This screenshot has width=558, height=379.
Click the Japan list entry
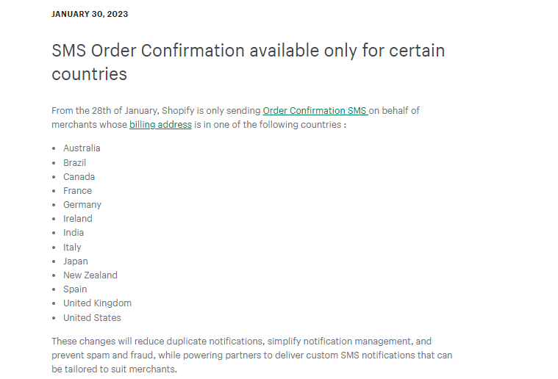point(75,261)
